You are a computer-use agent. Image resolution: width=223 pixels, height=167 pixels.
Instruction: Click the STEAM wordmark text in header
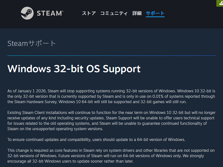(50, 13)
